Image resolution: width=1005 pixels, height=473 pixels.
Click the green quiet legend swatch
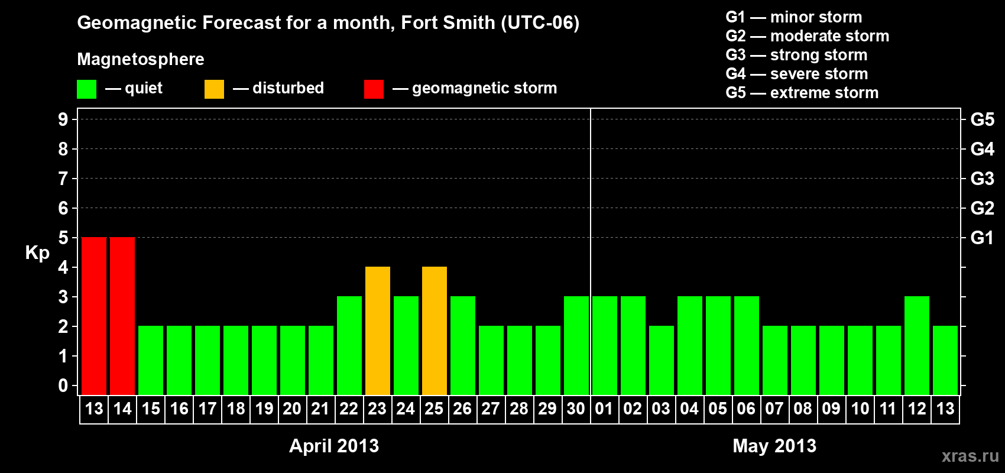(x=86, y=89)
